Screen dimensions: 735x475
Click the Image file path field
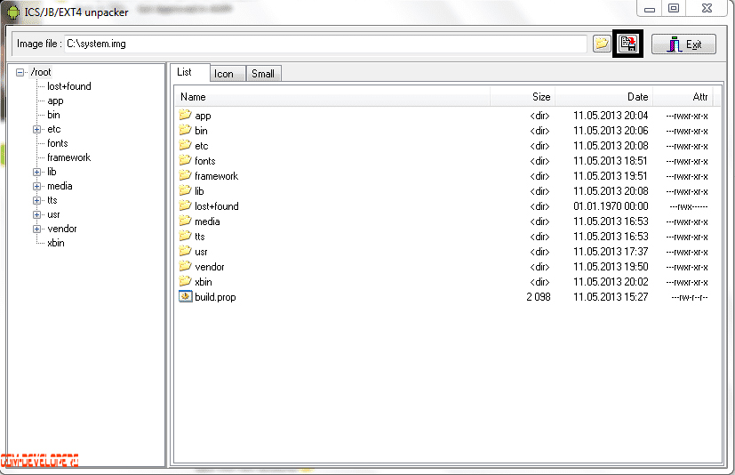point(325,44)
